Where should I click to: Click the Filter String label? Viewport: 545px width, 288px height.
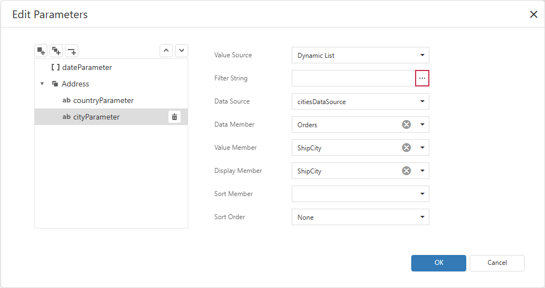[x=231, y=78]
